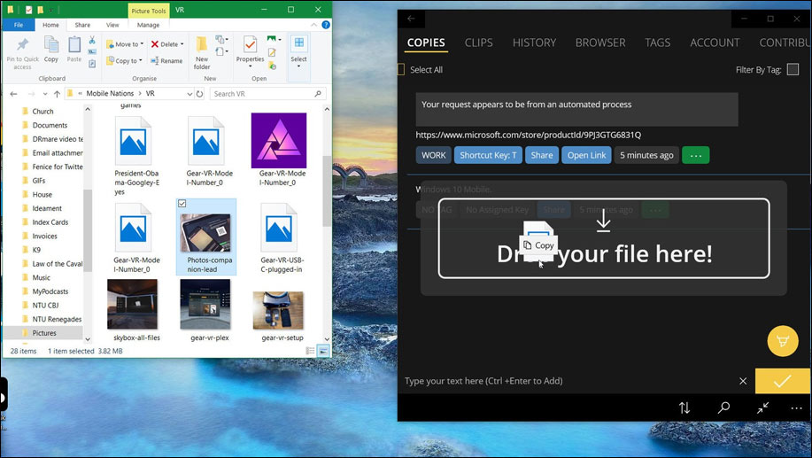Click Rename in the Organise group
Screen dimensions: 812x458
tap(166, 60)
